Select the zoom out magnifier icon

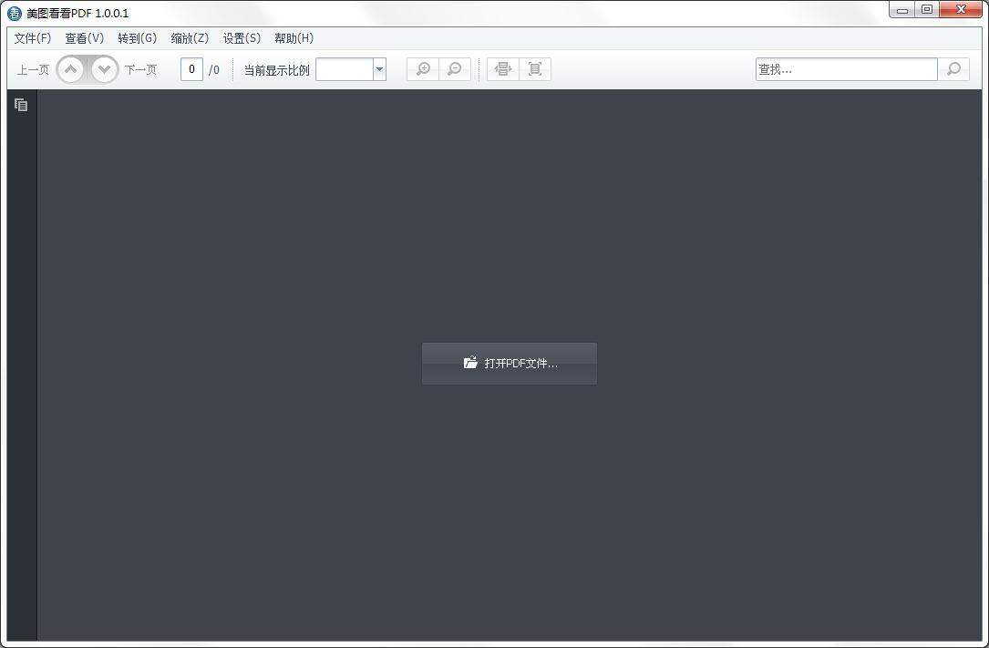[454, 68]
